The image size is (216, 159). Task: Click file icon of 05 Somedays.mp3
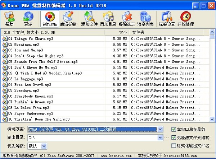coord(5,90)
